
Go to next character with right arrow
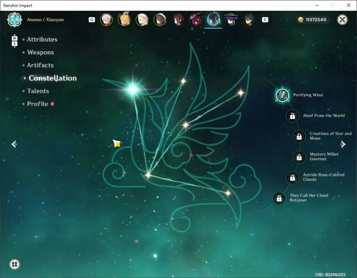343,144
